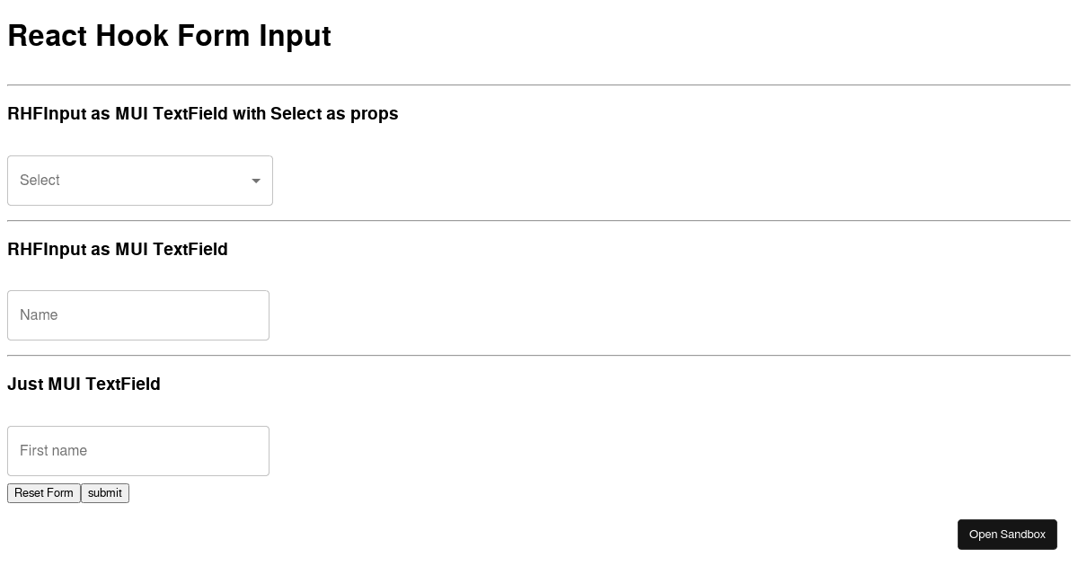Click the First name placeholder label
This screenshot has height=566, width=1078.
pyautogui.click(x=53, y=450)
